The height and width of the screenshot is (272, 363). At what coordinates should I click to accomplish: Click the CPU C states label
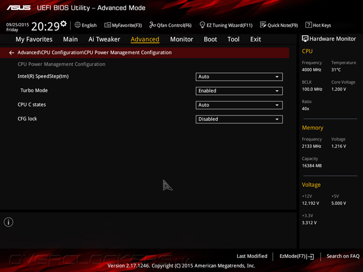click(32, 105)
